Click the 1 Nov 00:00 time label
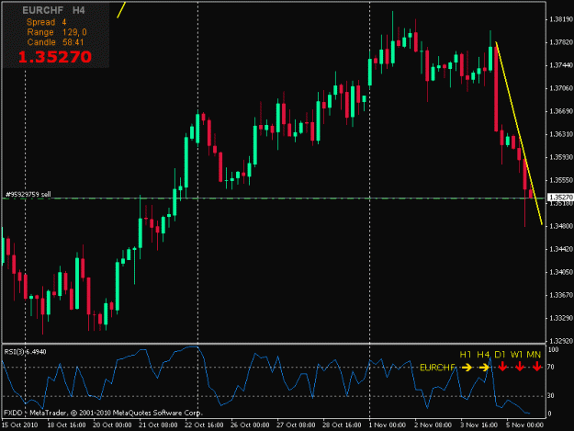The image size is (574, 431). pos(388,425)
